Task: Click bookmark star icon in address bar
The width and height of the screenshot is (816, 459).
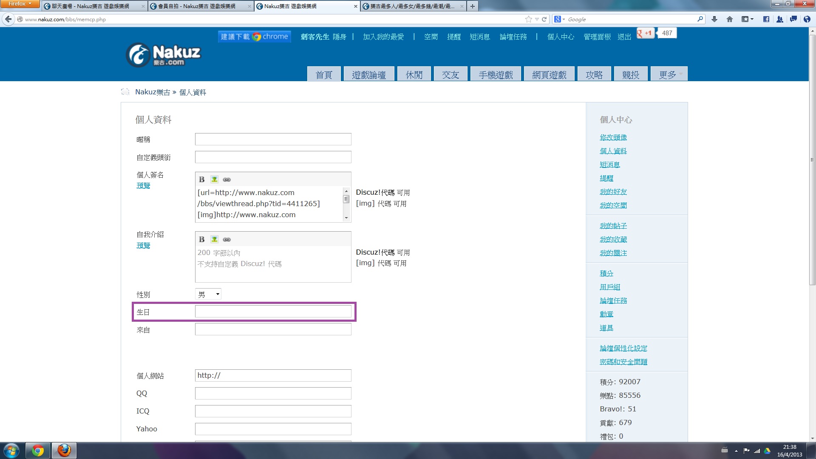Action: click(x=528, y=19)
